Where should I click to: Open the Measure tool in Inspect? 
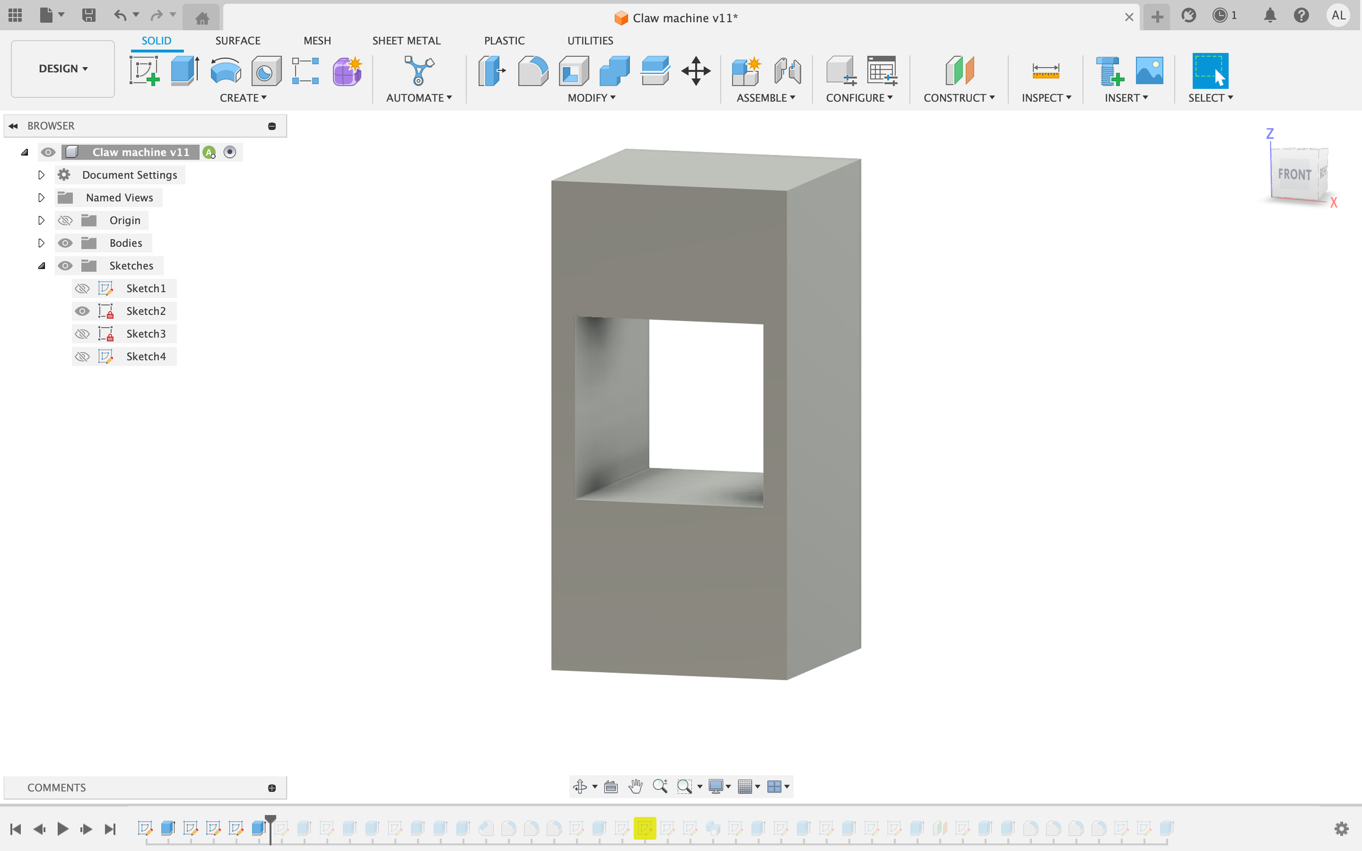tap(1046, 70)
